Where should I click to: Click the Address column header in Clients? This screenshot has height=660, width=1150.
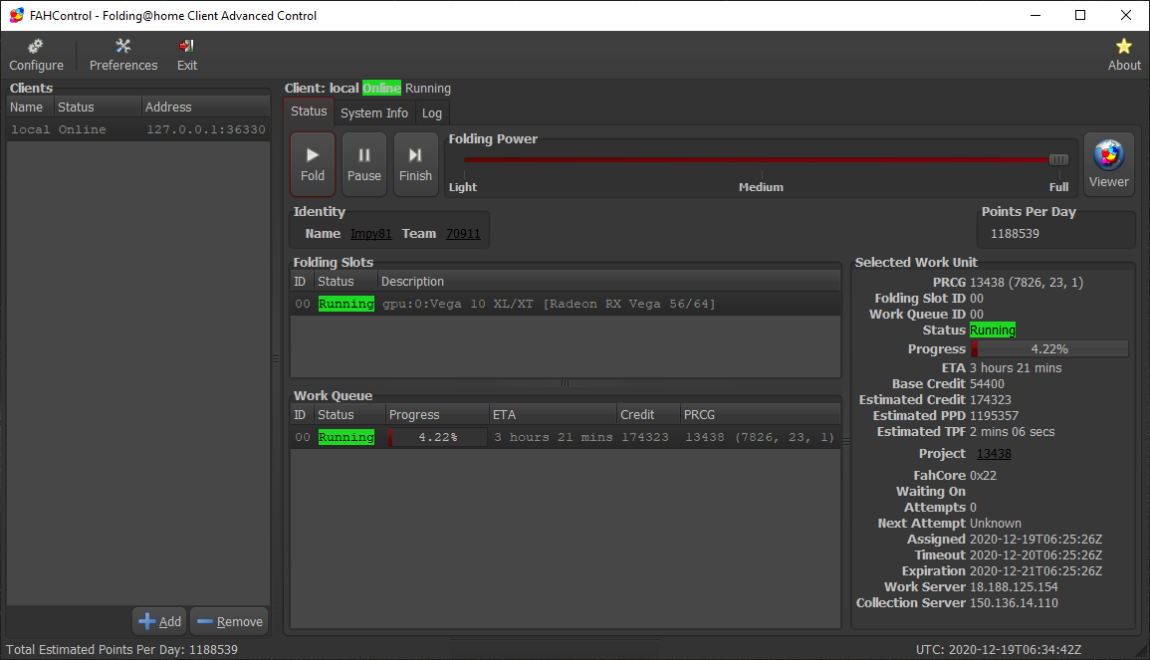pyautogui.click(x=205, y=108)
